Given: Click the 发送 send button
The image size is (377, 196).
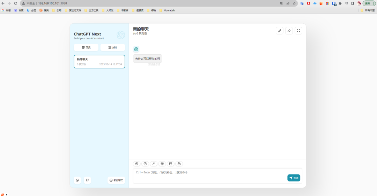Looking at the screenshot, I should [294, 178].
